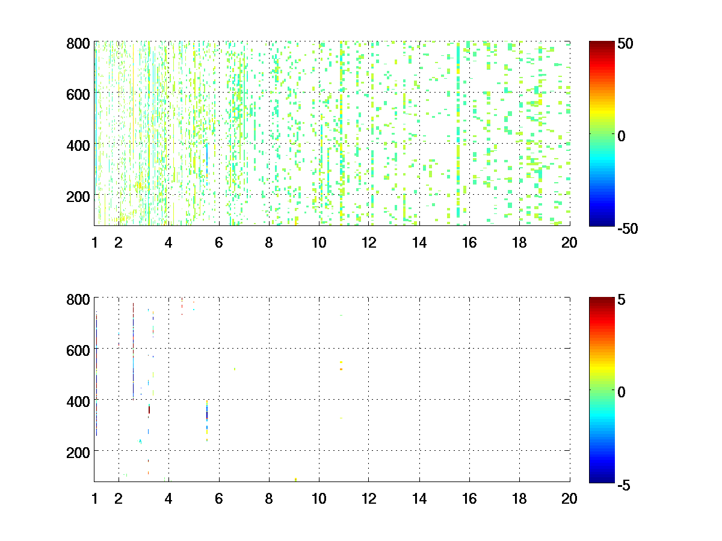This screenshot has width=722, height=541.
Task: Select the "50" label on upper colorbar
Action: [625, 43]
